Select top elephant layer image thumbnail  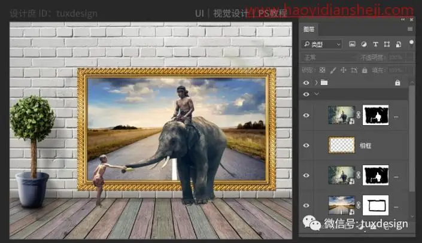(x=342, y=115)
